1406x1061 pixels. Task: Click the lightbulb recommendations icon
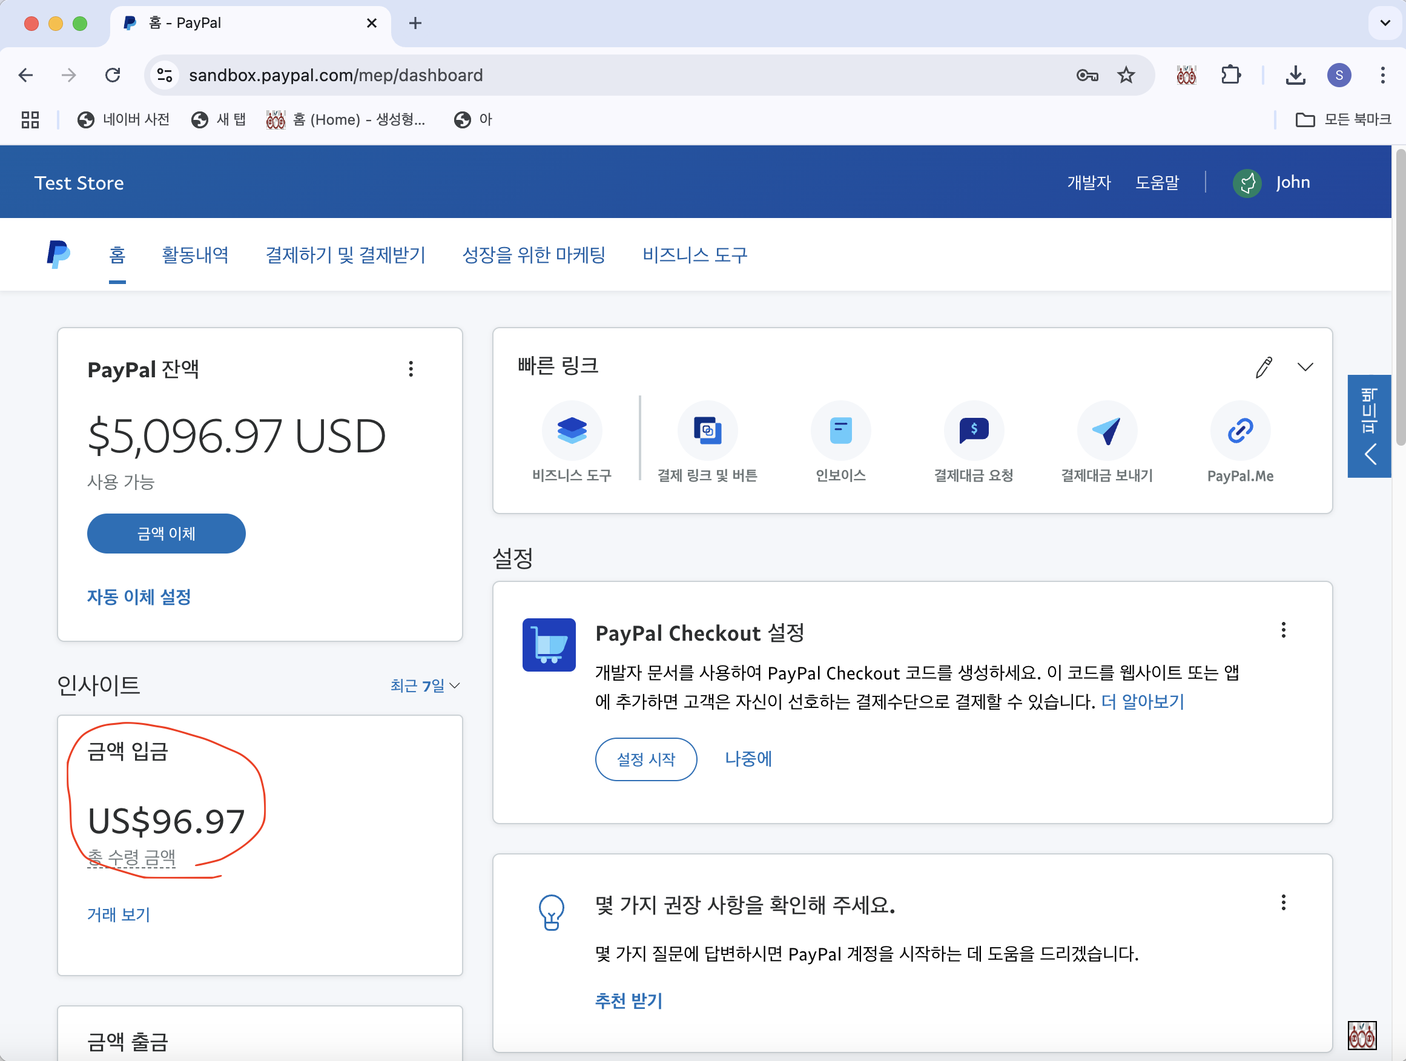(551, 912)
